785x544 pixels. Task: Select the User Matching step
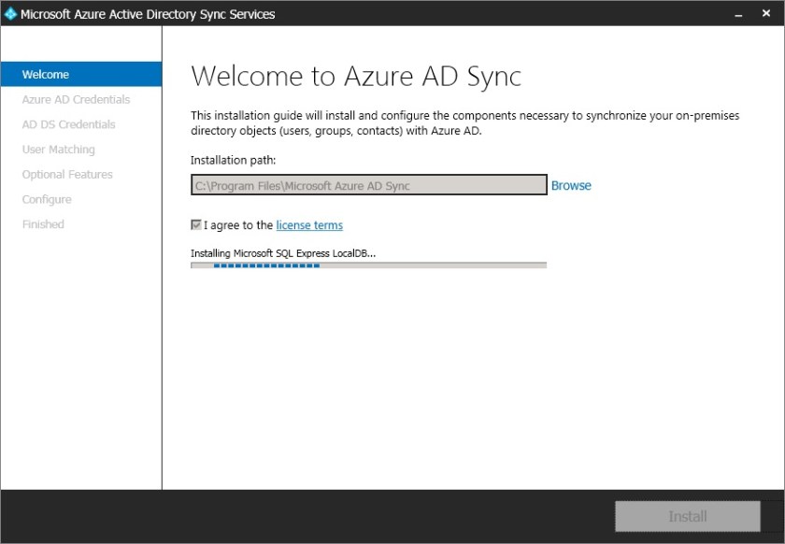(58, 149)
